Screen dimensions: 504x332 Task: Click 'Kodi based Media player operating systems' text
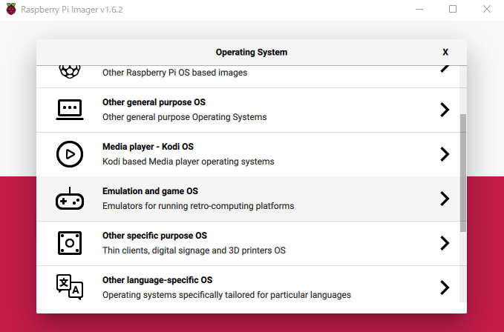tap(189, 162)
